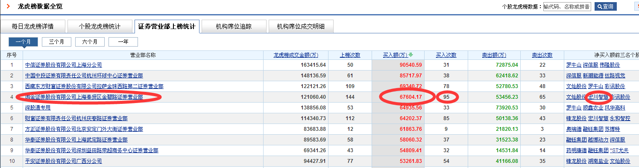639x168 pixels.
Task: Click the sell amount 72875.04
Action: (507, 65)
